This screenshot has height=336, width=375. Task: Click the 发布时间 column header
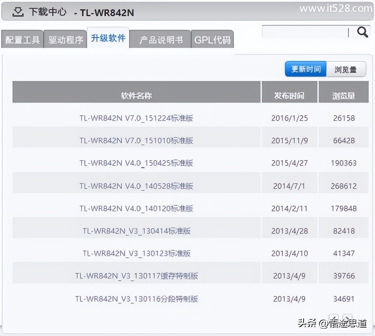pos(289,92)
